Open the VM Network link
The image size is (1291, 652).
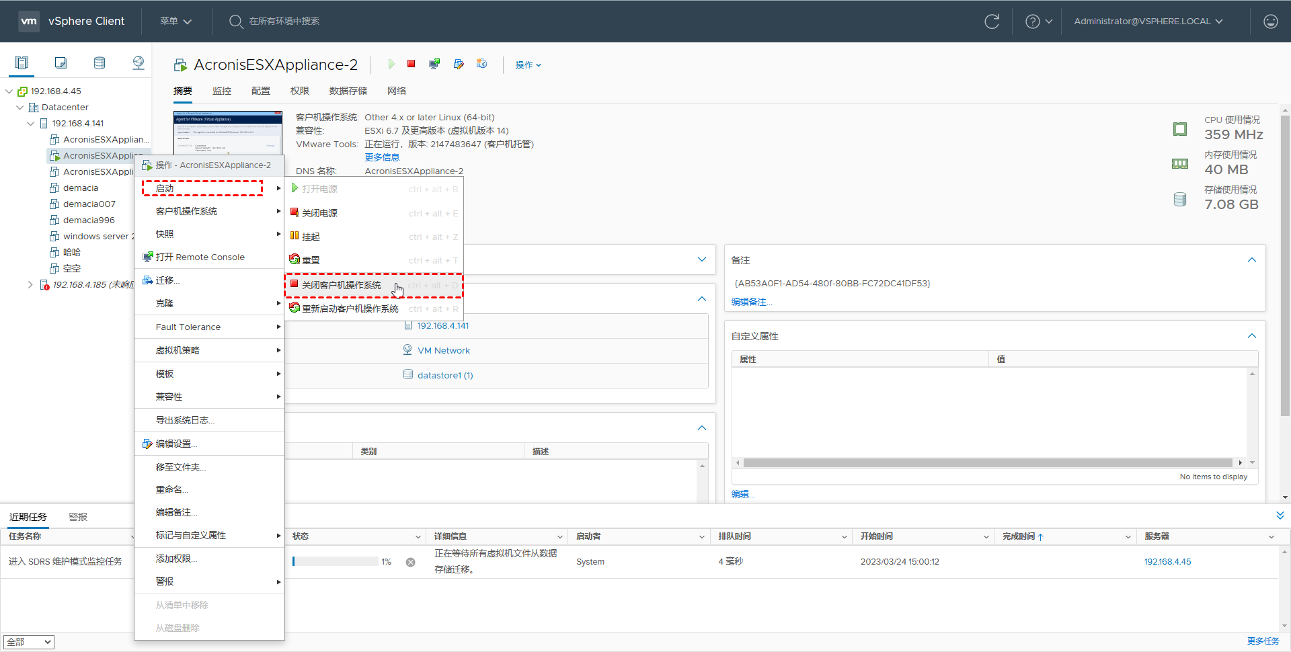(444, 351)
